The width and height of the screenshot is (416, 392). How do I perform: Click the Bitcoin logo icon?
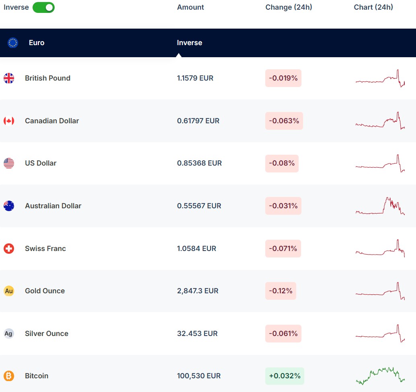[9, 376]
